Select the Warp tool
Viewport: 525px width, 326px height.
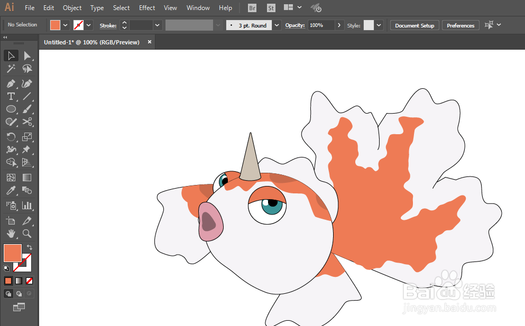coord(11,150)
